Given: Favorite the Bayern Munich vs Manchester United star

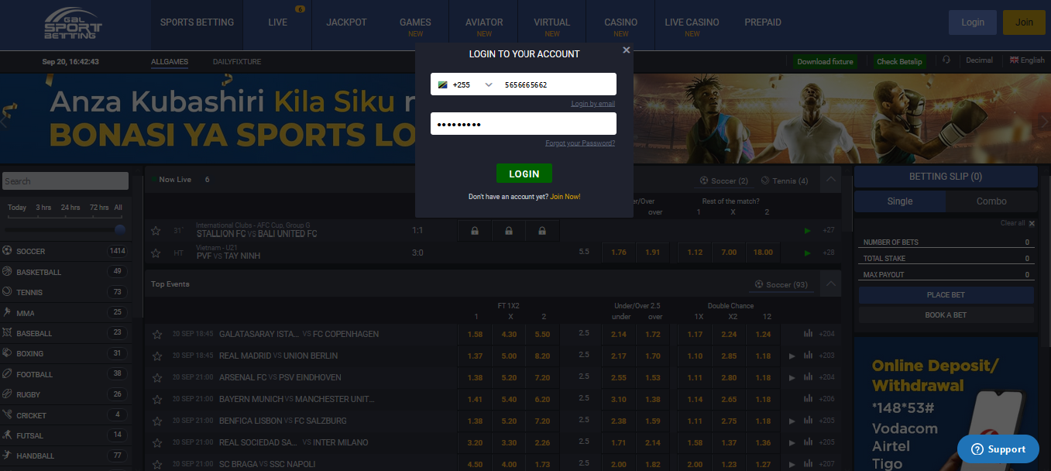Looking at the screenshot, I should click(x=157, y=399).
